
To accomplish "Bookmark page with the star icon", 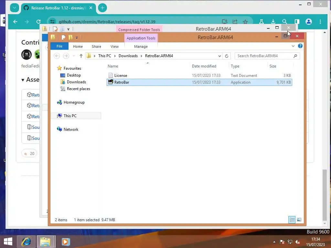I will (245, 22).
